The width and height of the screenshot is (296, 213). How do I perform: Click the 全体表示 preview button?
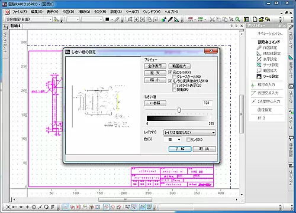155,66
